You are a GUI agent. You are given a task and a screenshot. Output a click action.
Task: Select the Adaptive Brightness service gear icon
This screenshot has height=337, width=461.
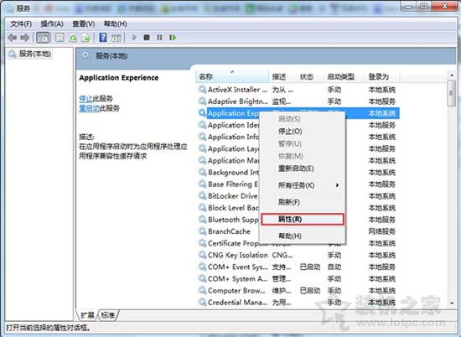pyautogui.click(x=202, y=101)
